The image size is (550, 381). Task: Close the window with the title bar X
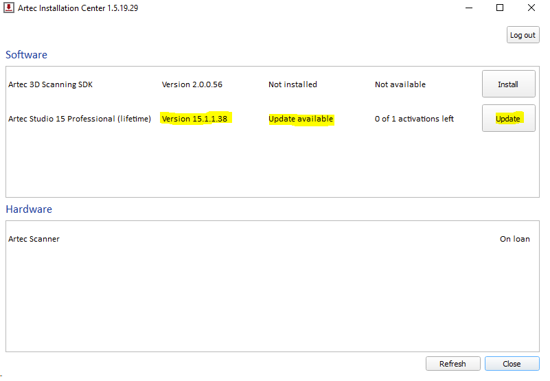[531, 8]
